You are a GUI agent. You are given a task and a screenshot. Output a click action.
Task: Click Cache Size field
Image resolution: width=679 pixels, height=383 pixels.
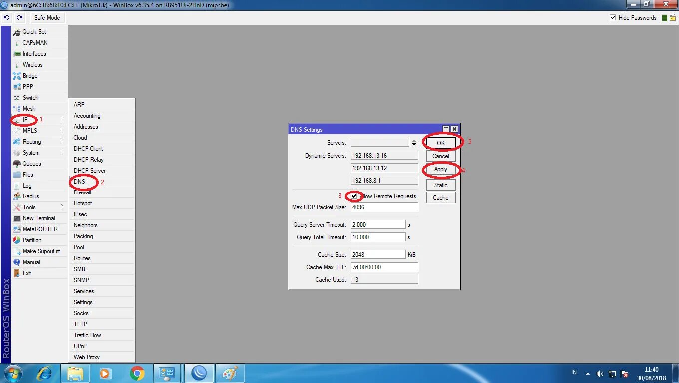(378, 254)
